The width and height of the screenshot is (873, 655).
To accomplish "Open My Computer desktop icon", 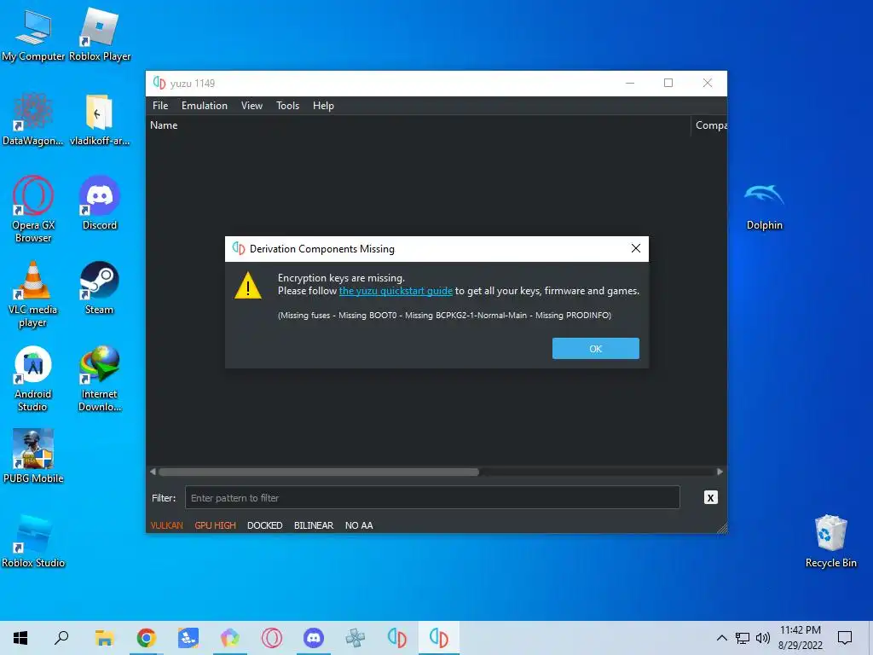I will [33, 34].
